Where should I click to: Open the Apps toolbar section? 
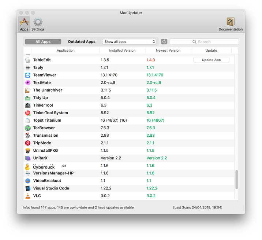tap(24, 24)
